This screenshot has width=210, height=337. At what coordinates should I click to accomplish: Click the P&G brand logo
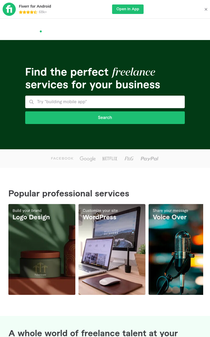pos(129,158)
